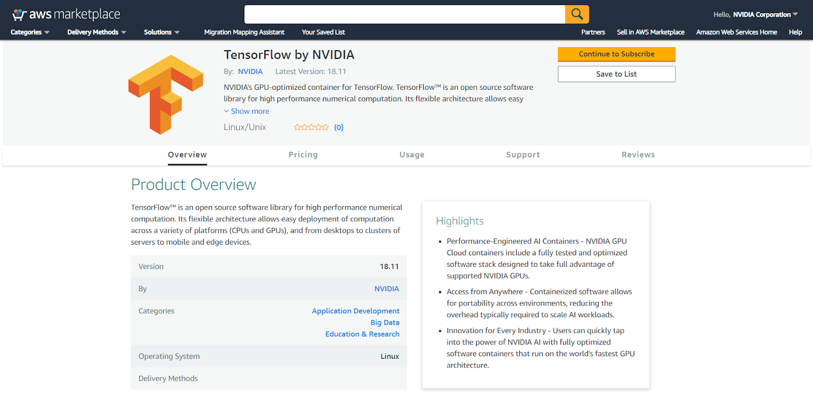Click the Delivery Methods row label
The width and height of the screenshot is (813, 402).
pos(168,379)
